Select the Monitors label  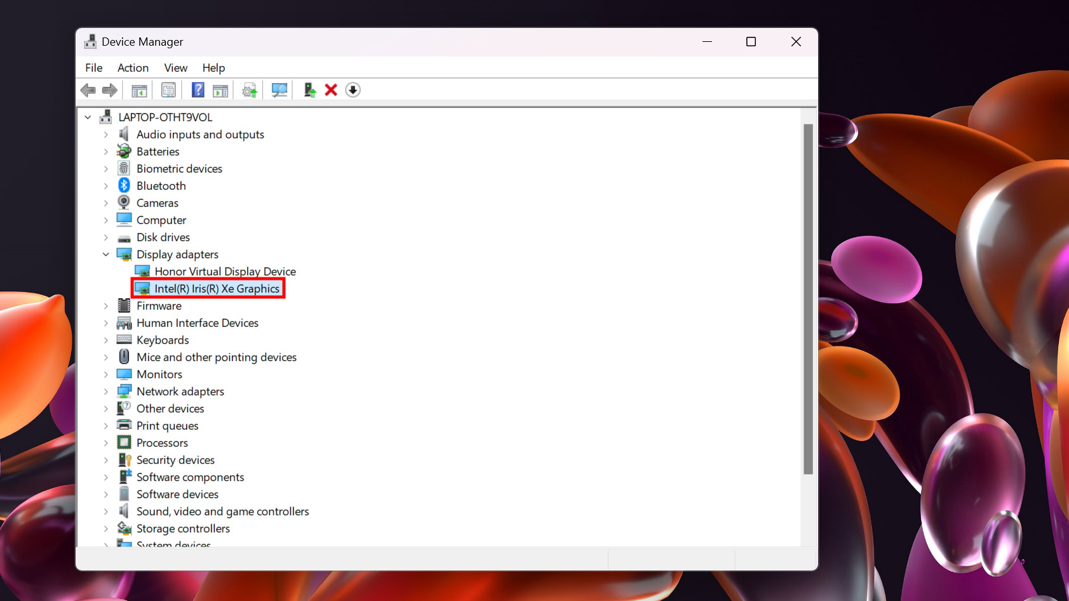click(x=159, y=374)
